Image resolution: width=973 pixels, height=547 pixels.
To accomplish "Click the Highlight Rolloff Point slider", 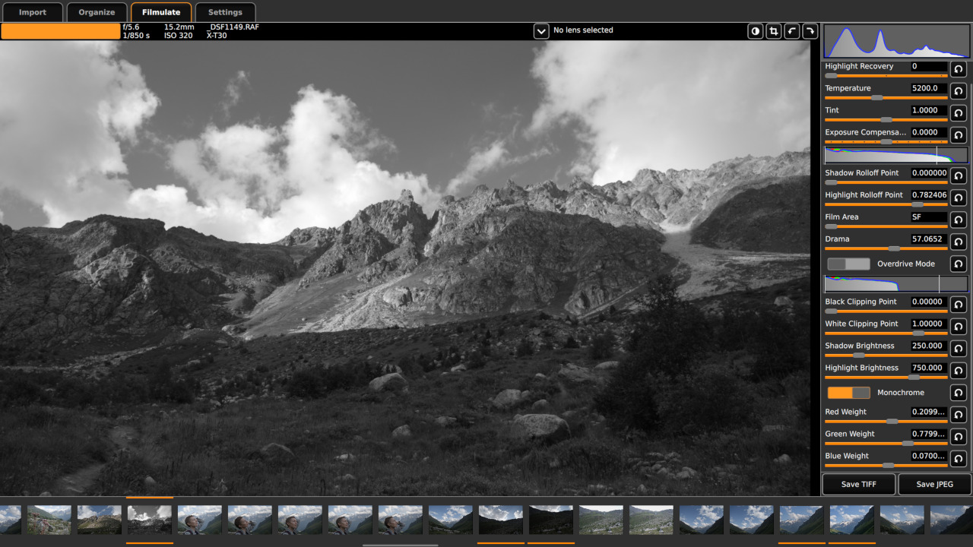I will 886,204.
